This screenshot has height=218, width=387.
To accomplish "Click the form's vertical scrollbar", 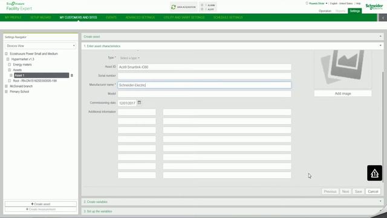I will point(383,127).
